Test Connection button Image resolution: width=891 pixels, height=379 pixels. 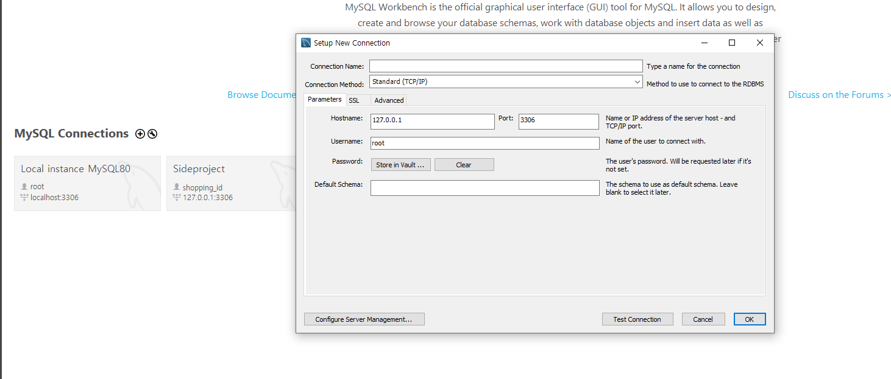pyautogui.click(x=637, y=319)
